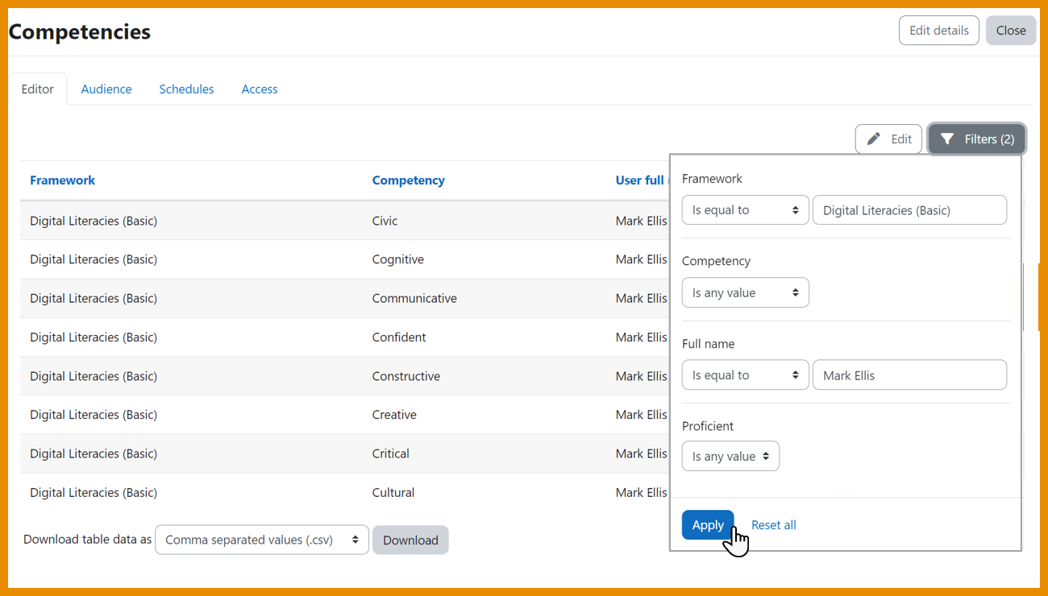Click the Edit details button

click(939, 31)
